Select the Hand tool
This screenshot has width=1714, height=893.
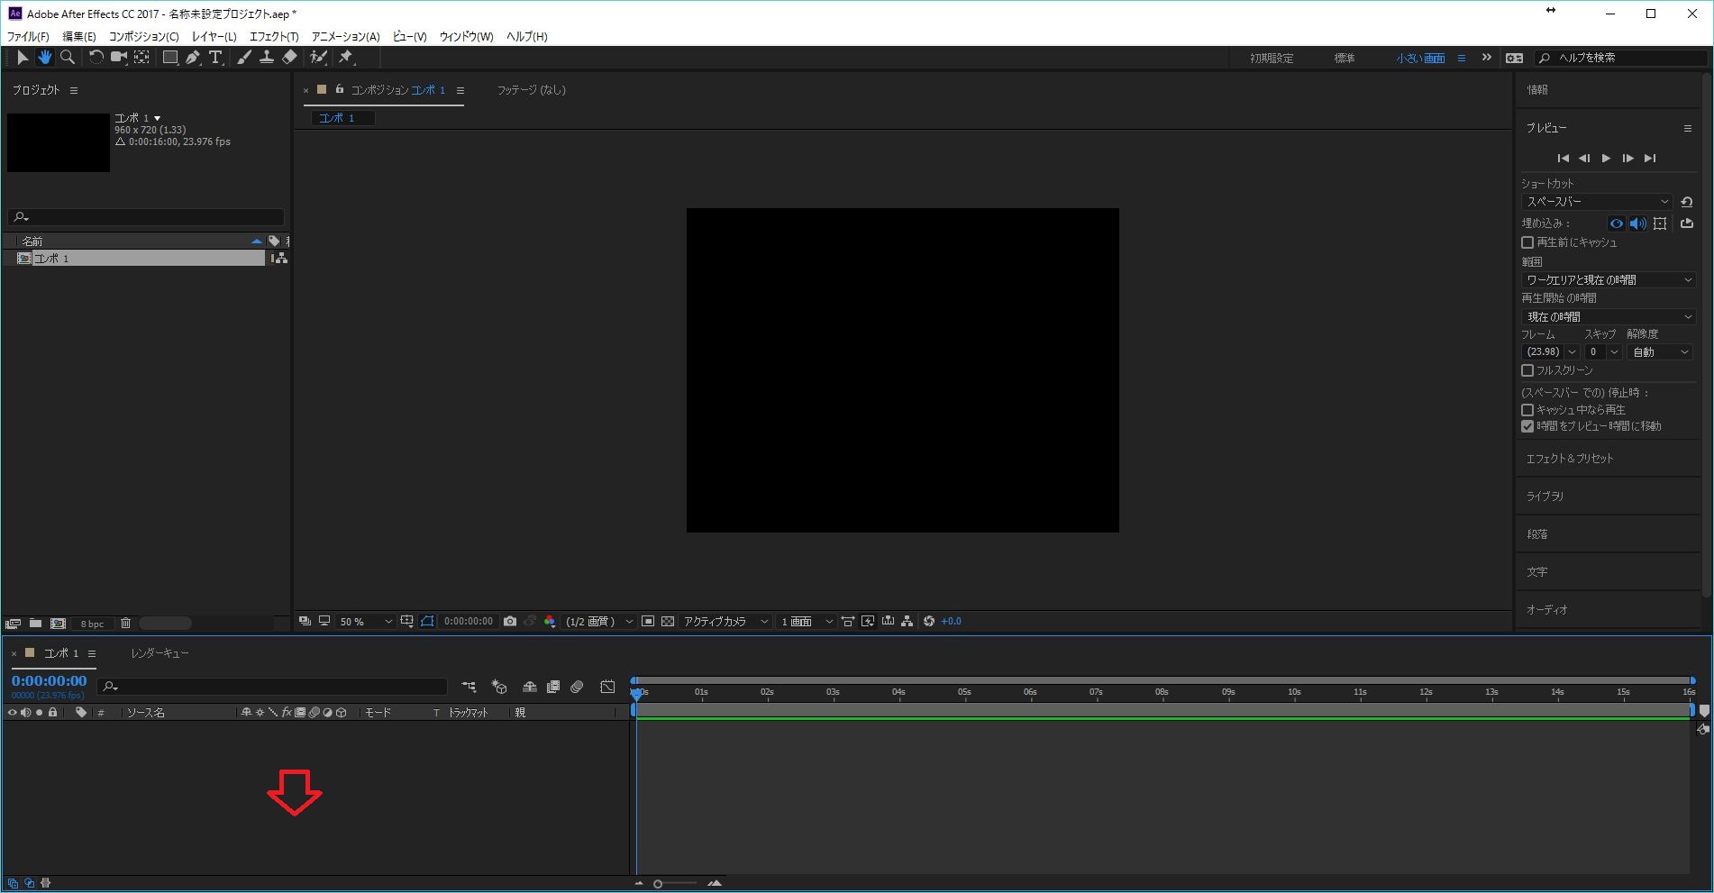point(44,58)
